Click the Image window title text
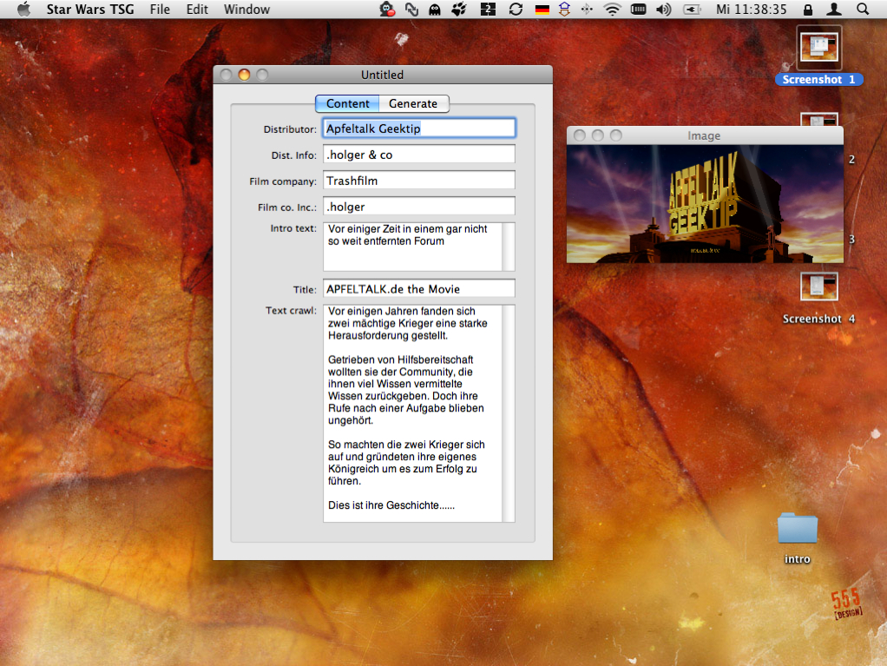 click(704, 135)
